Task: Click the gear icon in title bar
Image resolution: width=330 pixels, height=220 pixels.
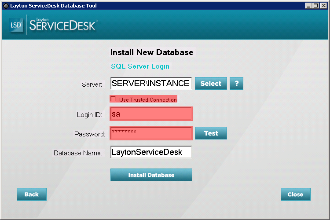Action: pyautogui.click(x=6, y=6)
